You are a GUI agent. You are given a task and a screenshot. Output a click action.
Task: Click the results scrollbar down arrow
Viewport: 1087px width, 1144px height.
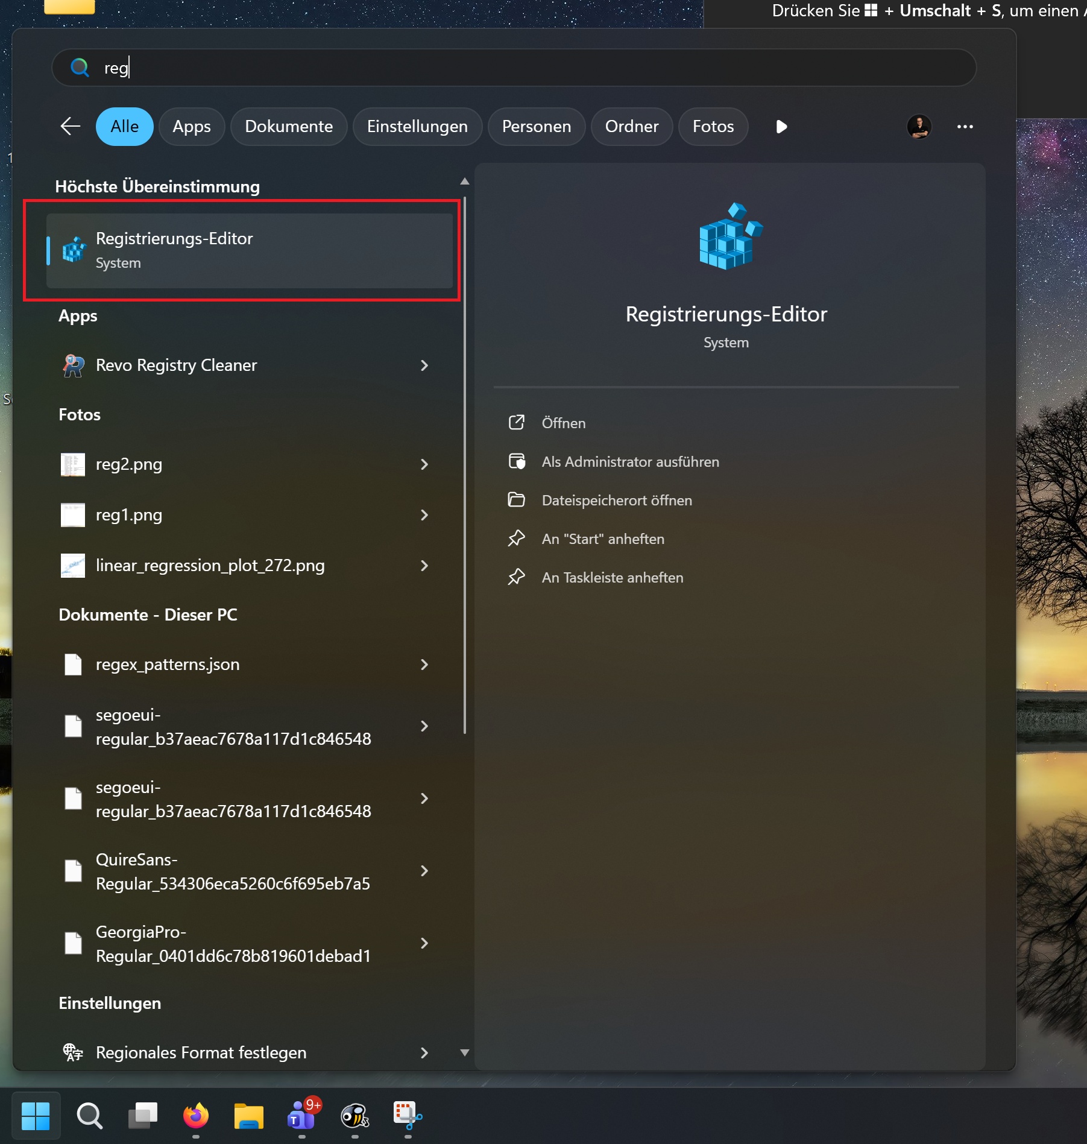click(464, 1052)
